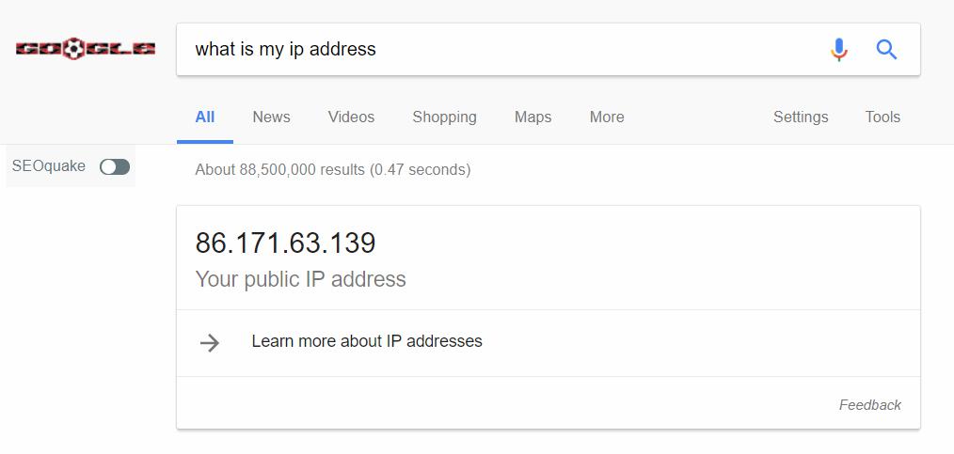
Task: Start voice search with microphone icon
Action: click(x=839, y=49)
